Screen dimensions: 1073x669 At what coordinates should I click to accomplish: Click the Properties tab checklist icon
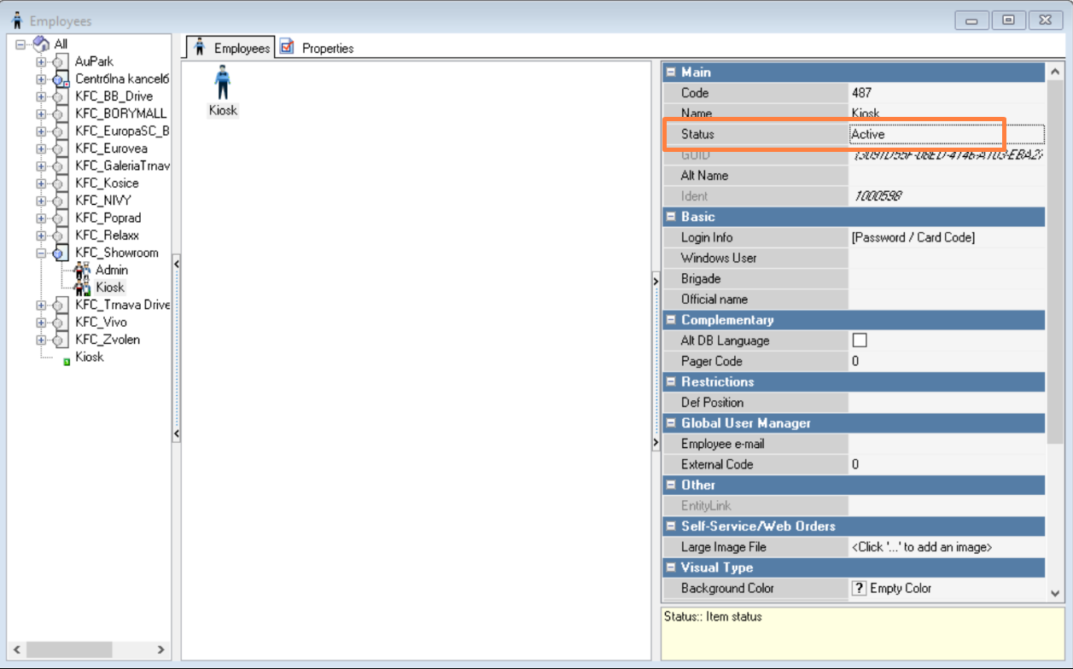(x=287, y=48)
